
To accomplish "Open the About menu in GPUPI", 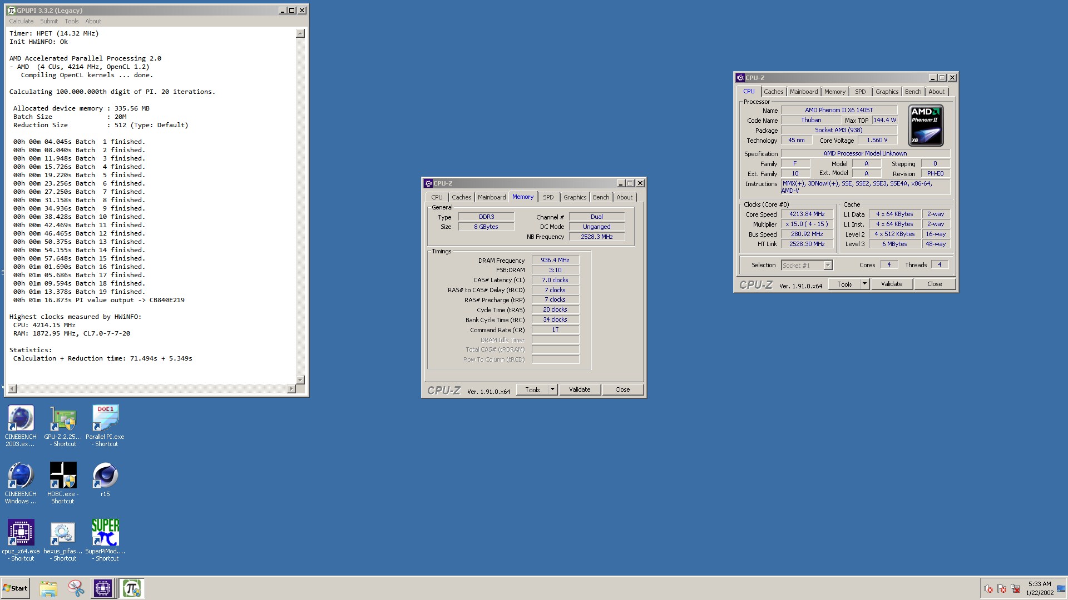I will coord(93,21).
